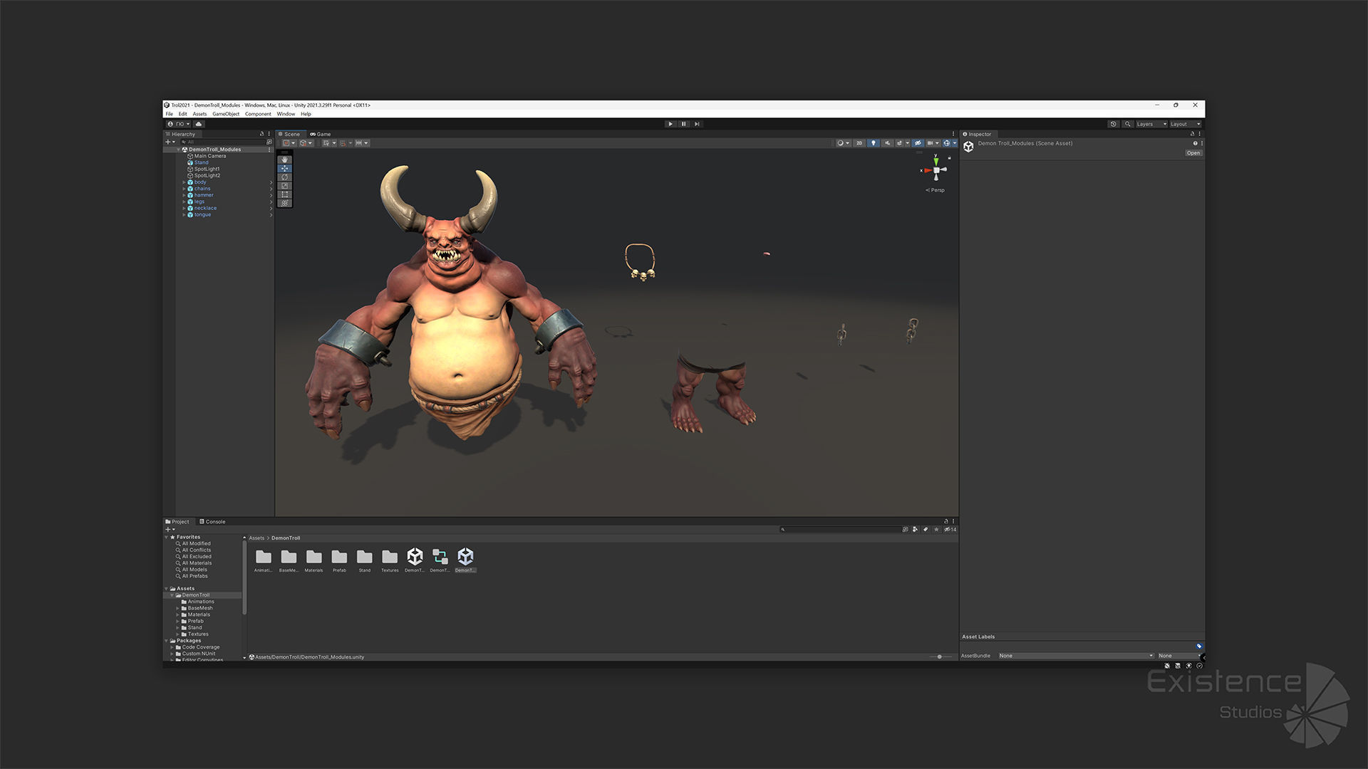The height and width of the screenshot is (769, 1368).
Task: Click the Project favorites star icon
Action: (936, 529)
